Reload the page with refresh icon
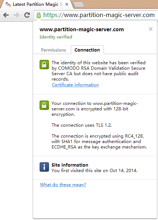This screenshot has width=158, height=220. 27,15
